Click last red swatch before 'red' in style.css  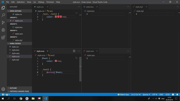pyautogui.click(x=61, y=17)
